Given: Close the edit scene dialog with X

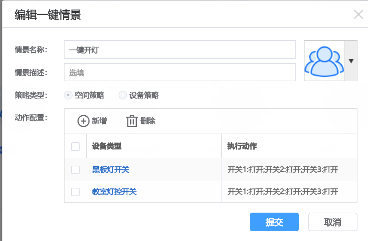Looking at the screenshot, I should (358, 15).
